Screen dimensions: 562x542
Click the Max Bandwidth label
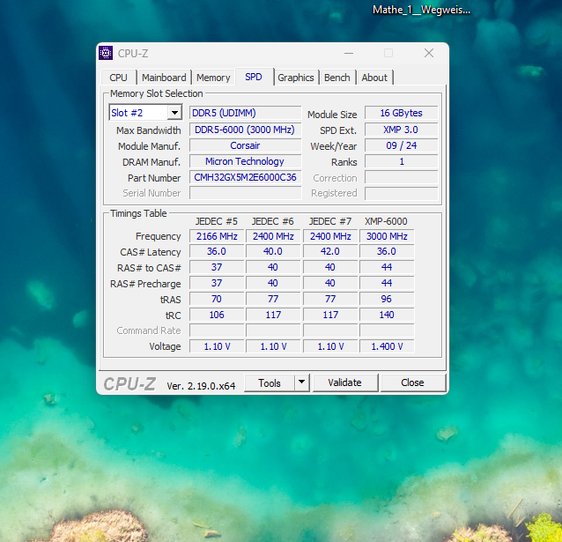pos(148,130)
